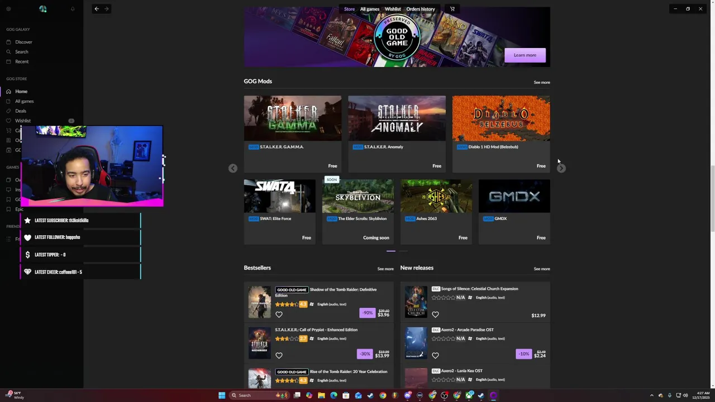Click the Learn more button
The width and height of the screenshot is (715, 402).
(525, 55)
